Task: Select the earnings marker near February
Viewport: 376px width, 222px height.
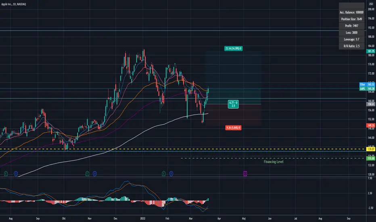Action: [x=164, y=174]
